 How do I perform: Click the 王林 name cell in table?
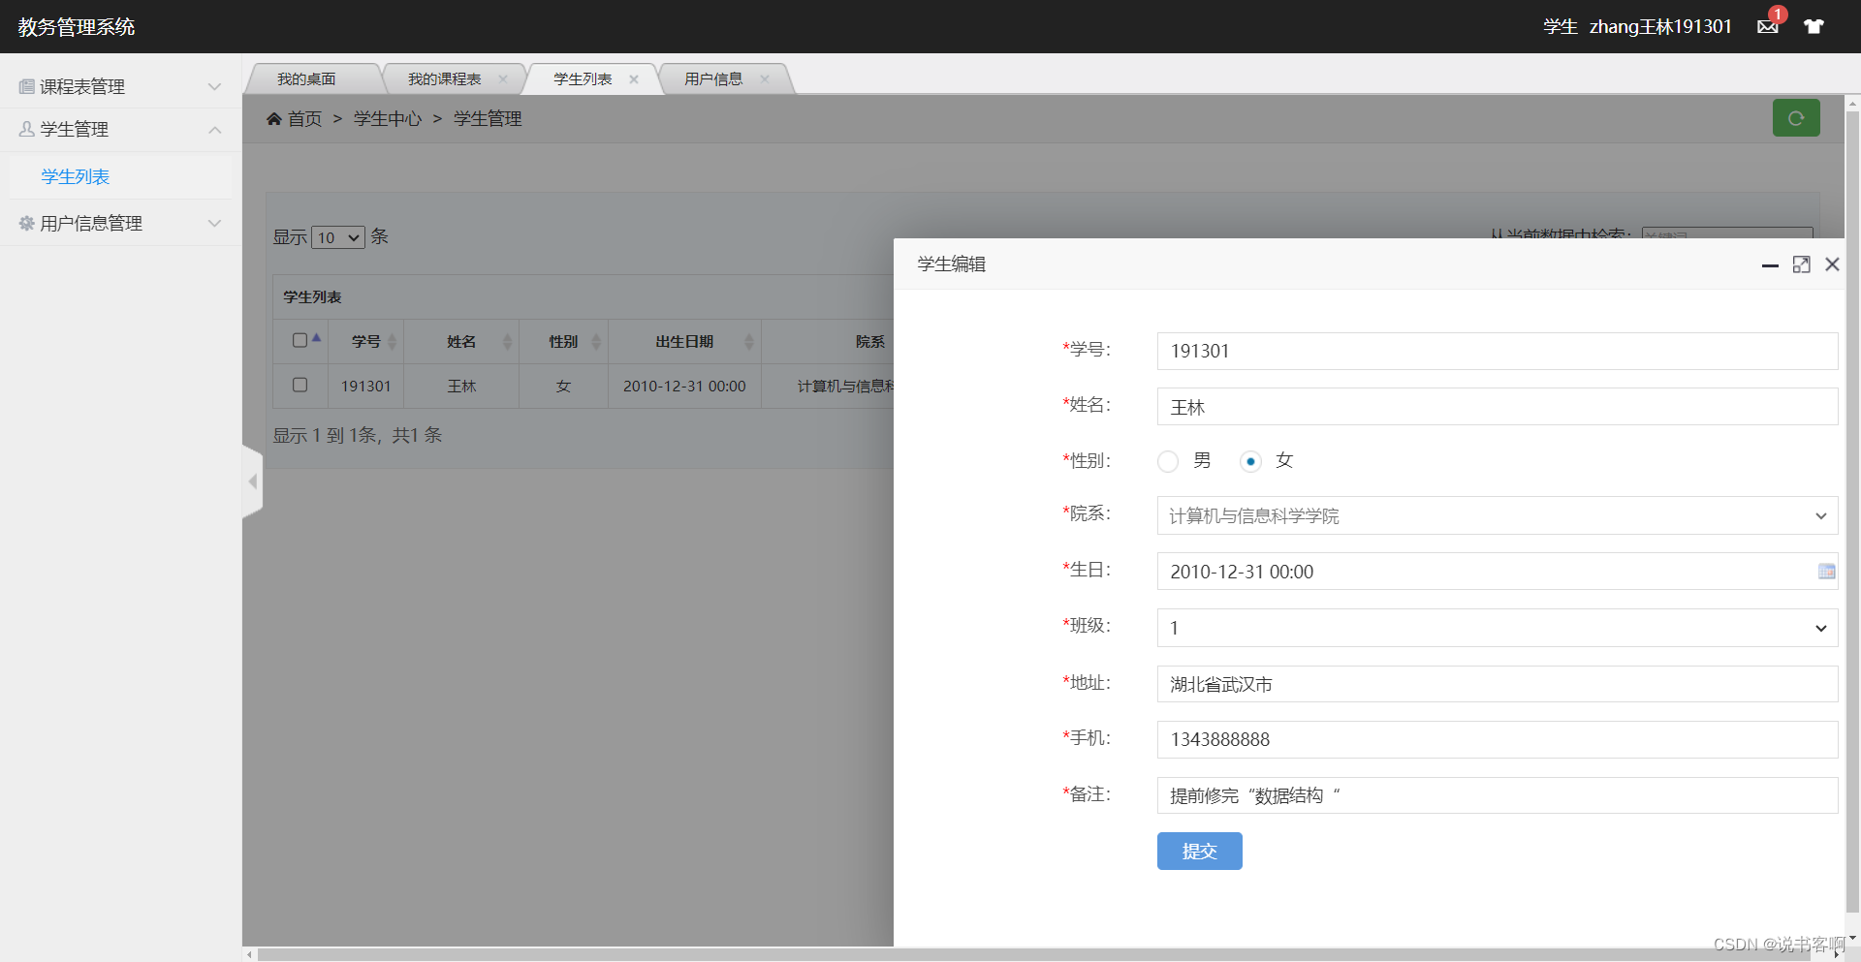pos(461,387)
